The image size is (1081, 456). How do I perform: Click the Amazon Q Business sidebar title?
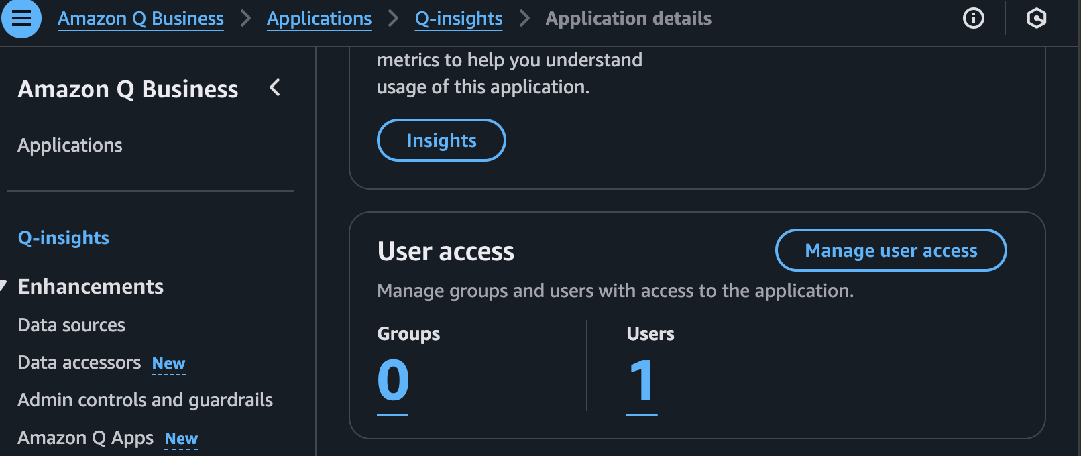128,89
